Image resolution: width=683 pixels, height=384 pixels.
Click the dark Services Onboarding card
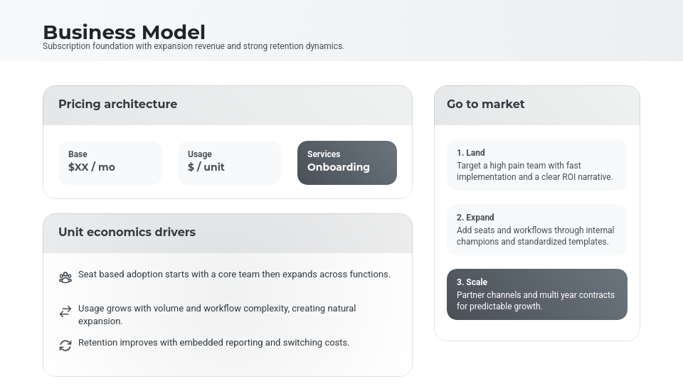(347, 162)
